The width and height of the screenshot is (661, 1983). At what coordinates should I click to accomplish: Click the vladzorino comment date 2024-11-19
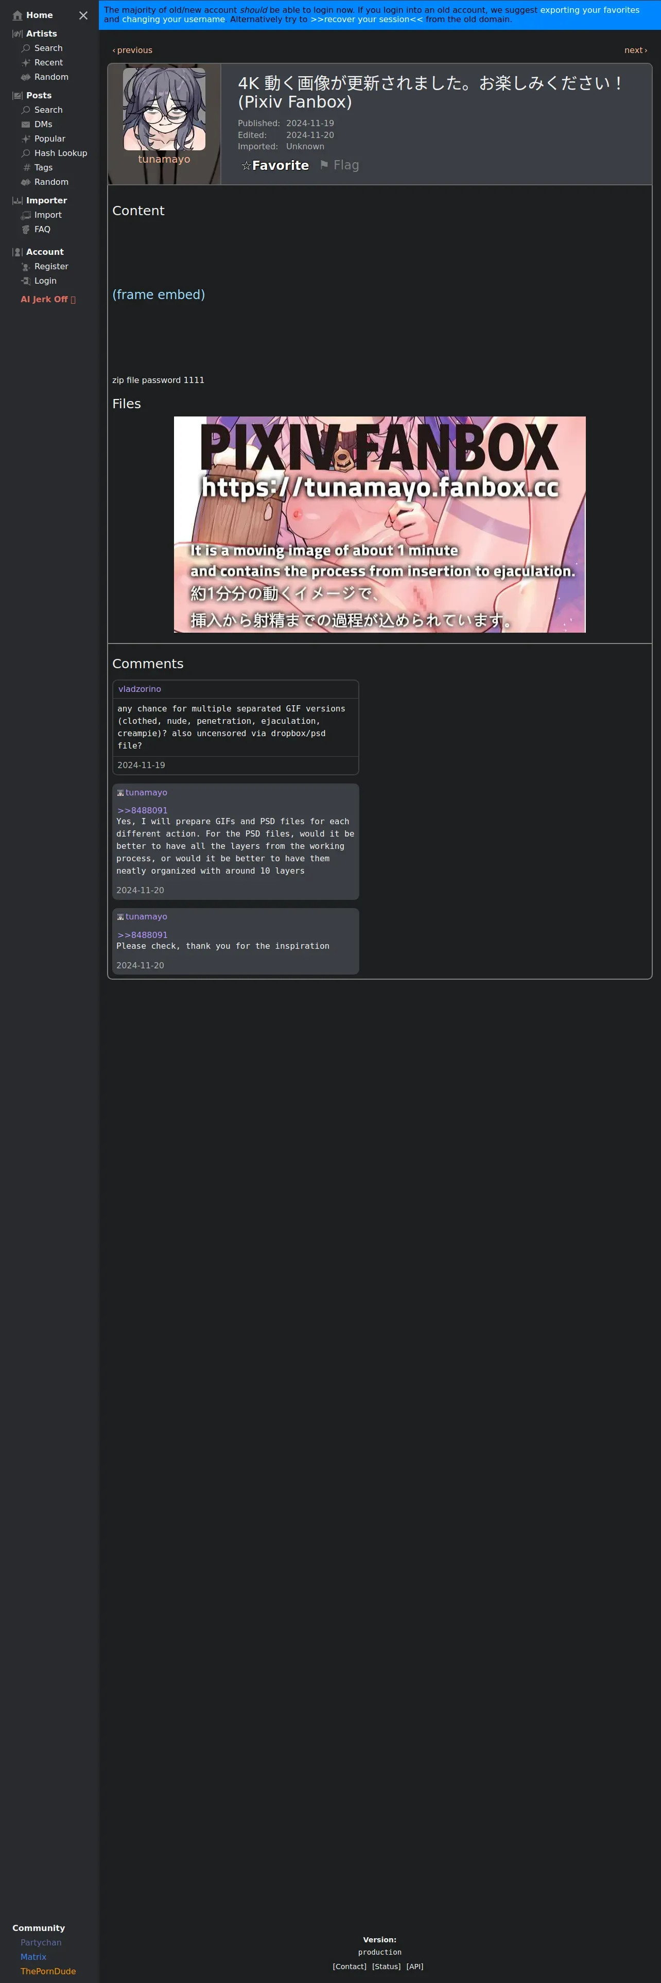click(141, 765)
